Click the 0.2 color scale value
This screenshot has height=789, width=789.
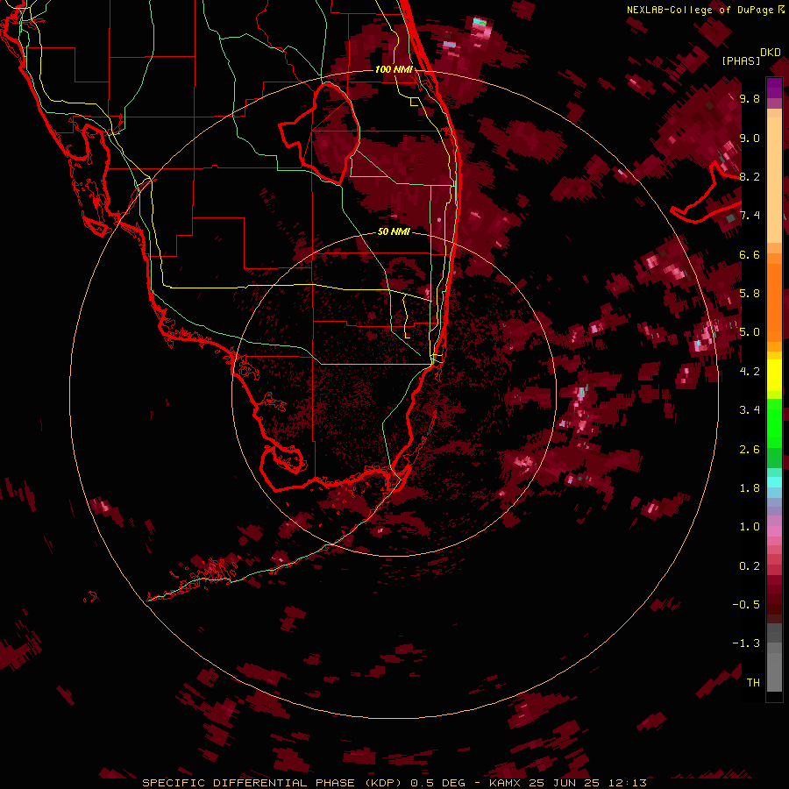(750, 566)
